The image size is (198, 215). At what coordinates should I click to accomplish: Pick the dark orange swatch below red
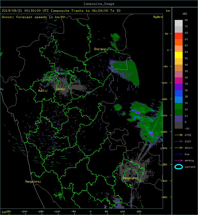[x=179, y=42]
